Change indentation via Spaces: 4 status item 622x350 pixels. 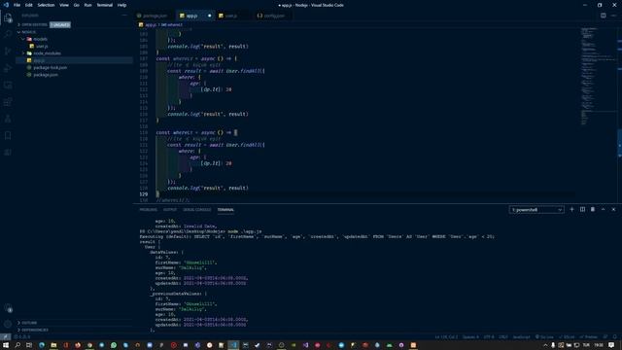[x=470, y=337]
